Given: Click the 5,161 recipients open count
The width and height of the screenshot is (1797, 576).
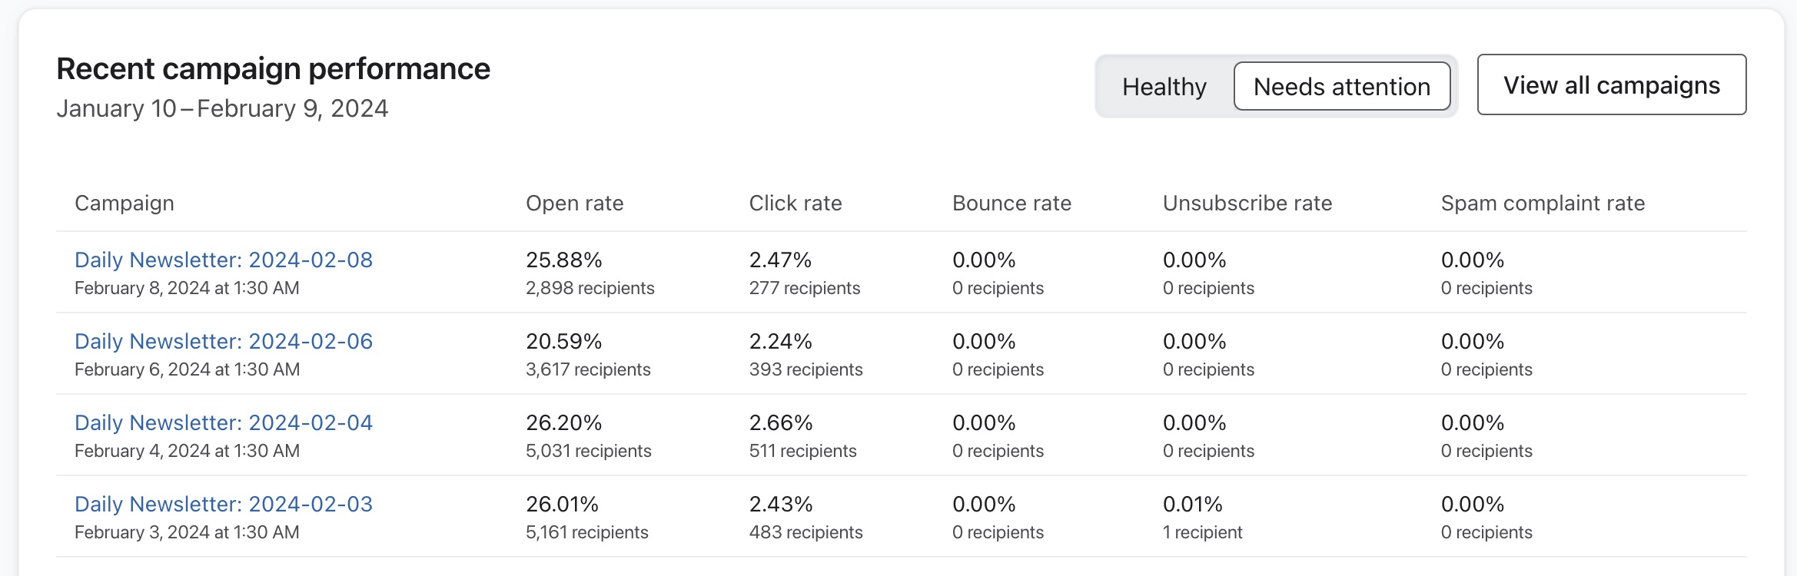Looking at the screenshot, I should click(587, 531).
